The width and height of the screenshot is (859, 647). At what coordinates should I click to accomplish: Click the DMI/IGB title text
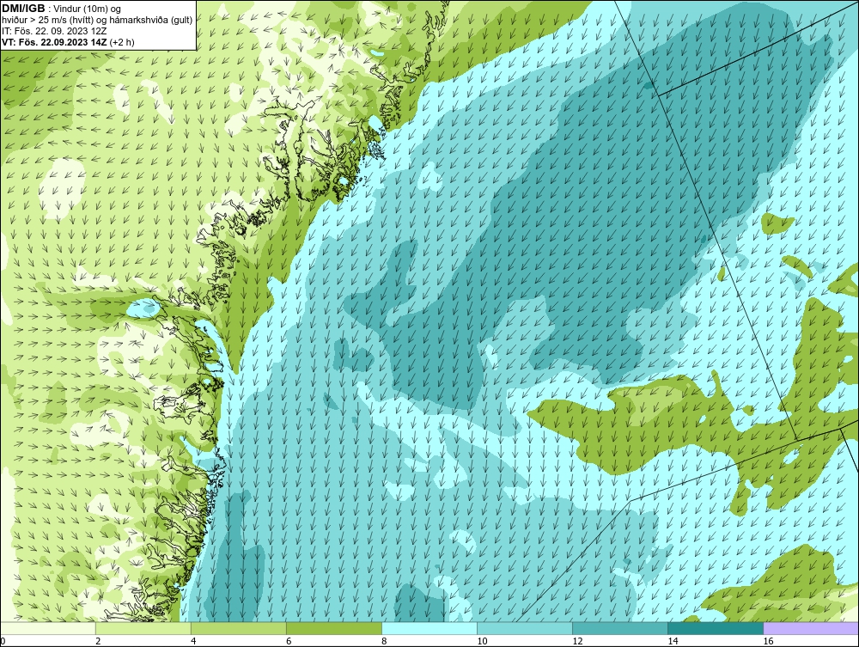pos(23,9)
